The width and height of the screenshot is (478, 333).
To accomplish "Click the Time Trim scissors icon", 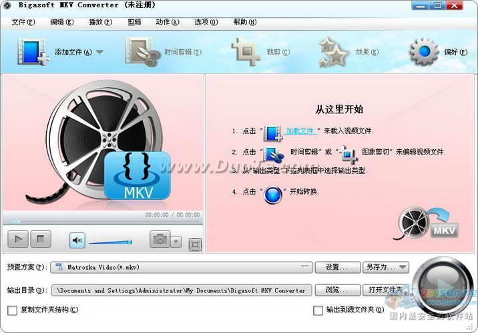I will [x=143, y=52].
